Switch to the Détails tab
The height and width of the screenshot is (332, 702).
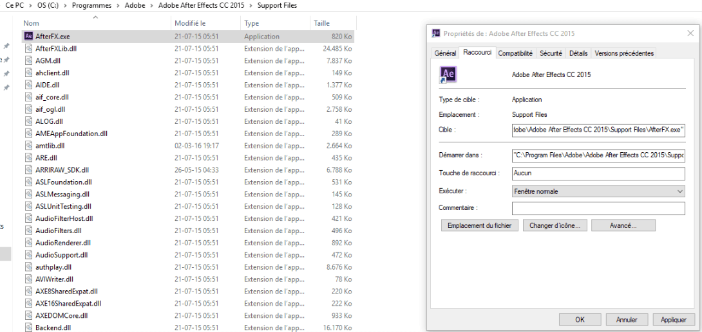click(x=578, y=53)
